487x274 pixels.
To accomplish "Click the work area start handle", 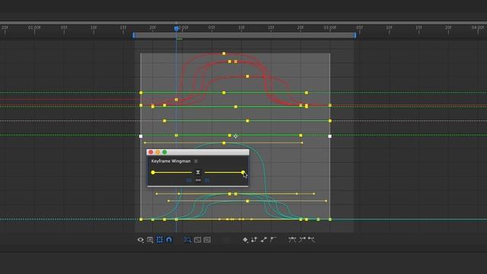I will point(134,35).
